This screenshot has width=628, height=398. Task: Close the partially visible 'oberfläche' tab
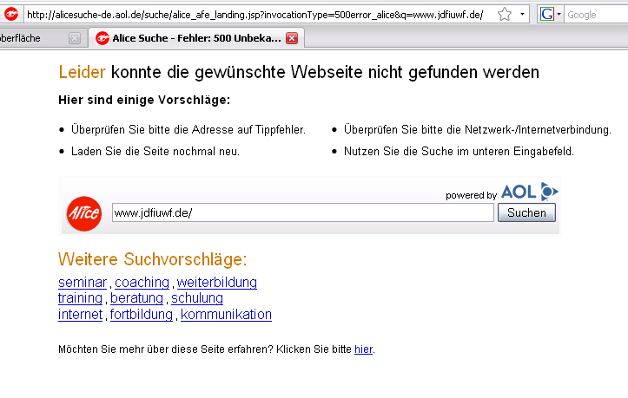pos(74,38)
